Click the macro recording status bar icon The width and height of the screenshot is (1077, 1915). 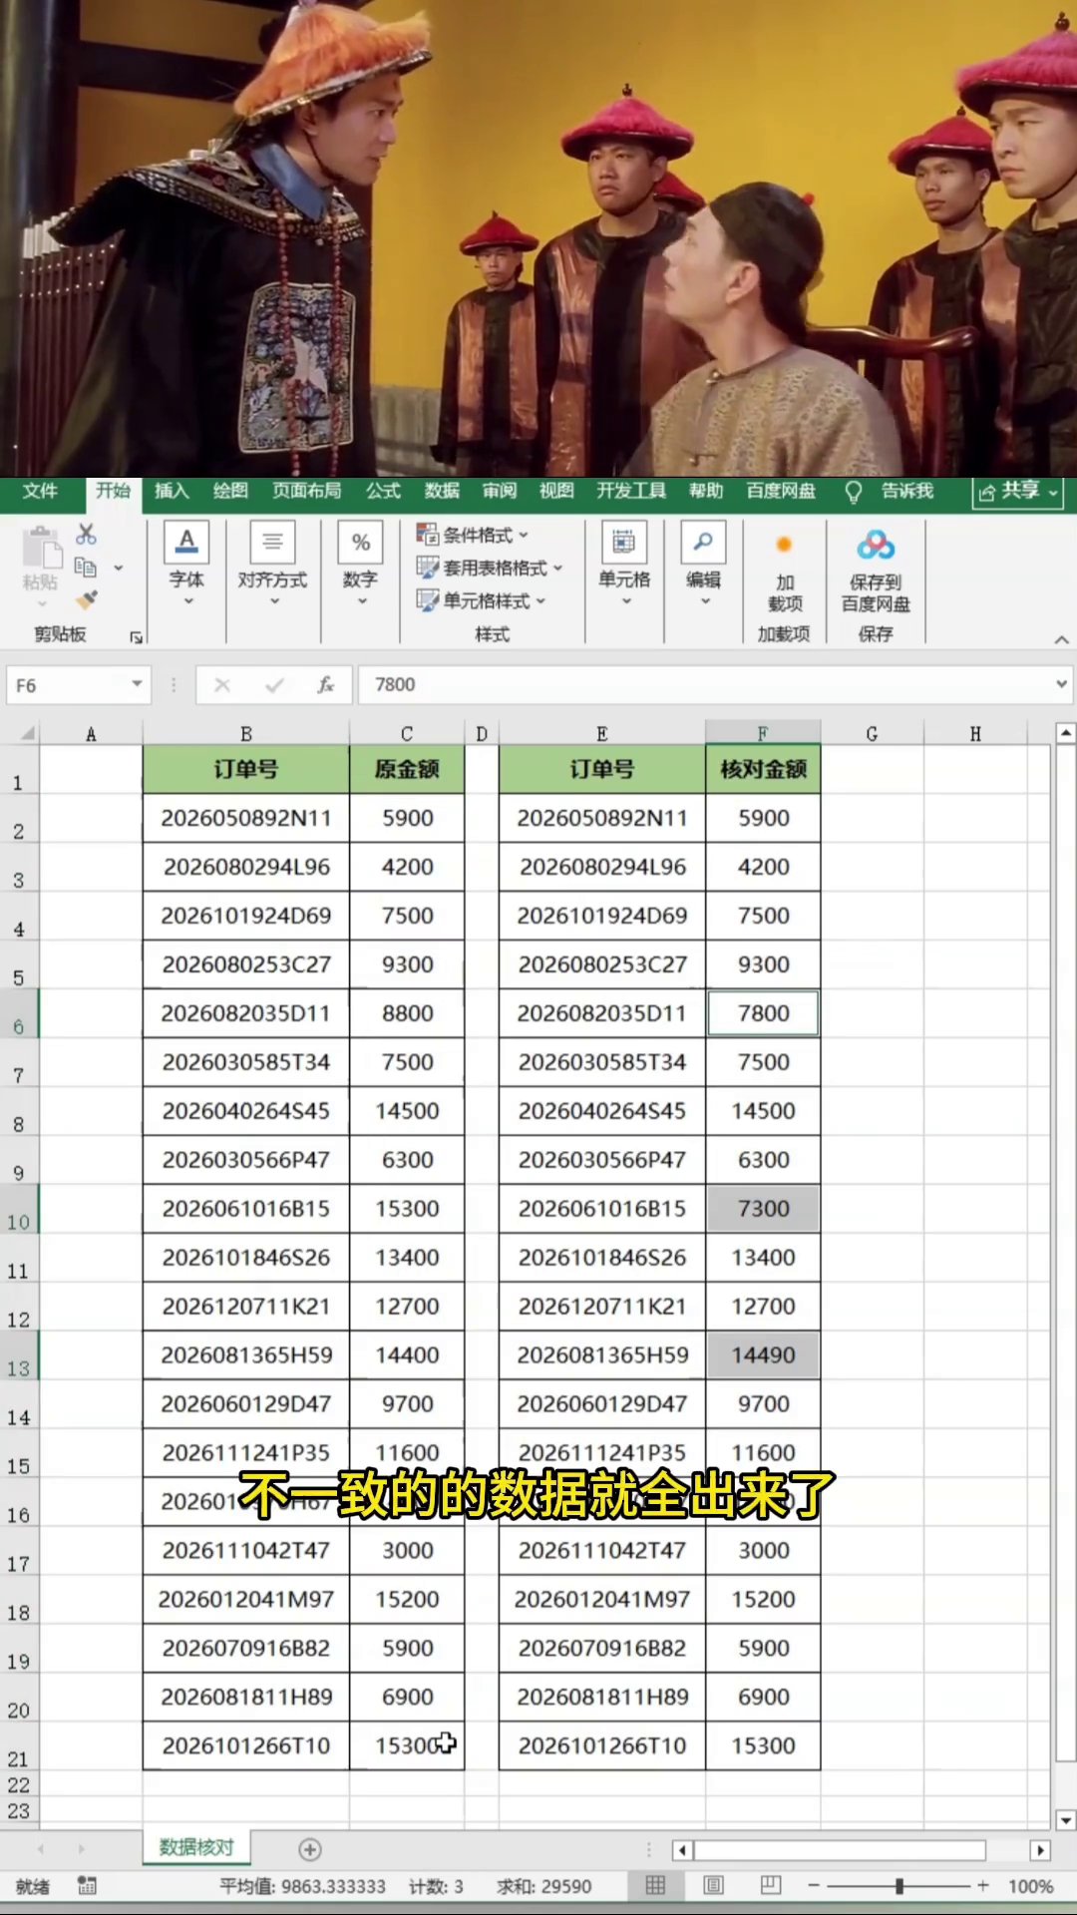87,1886
